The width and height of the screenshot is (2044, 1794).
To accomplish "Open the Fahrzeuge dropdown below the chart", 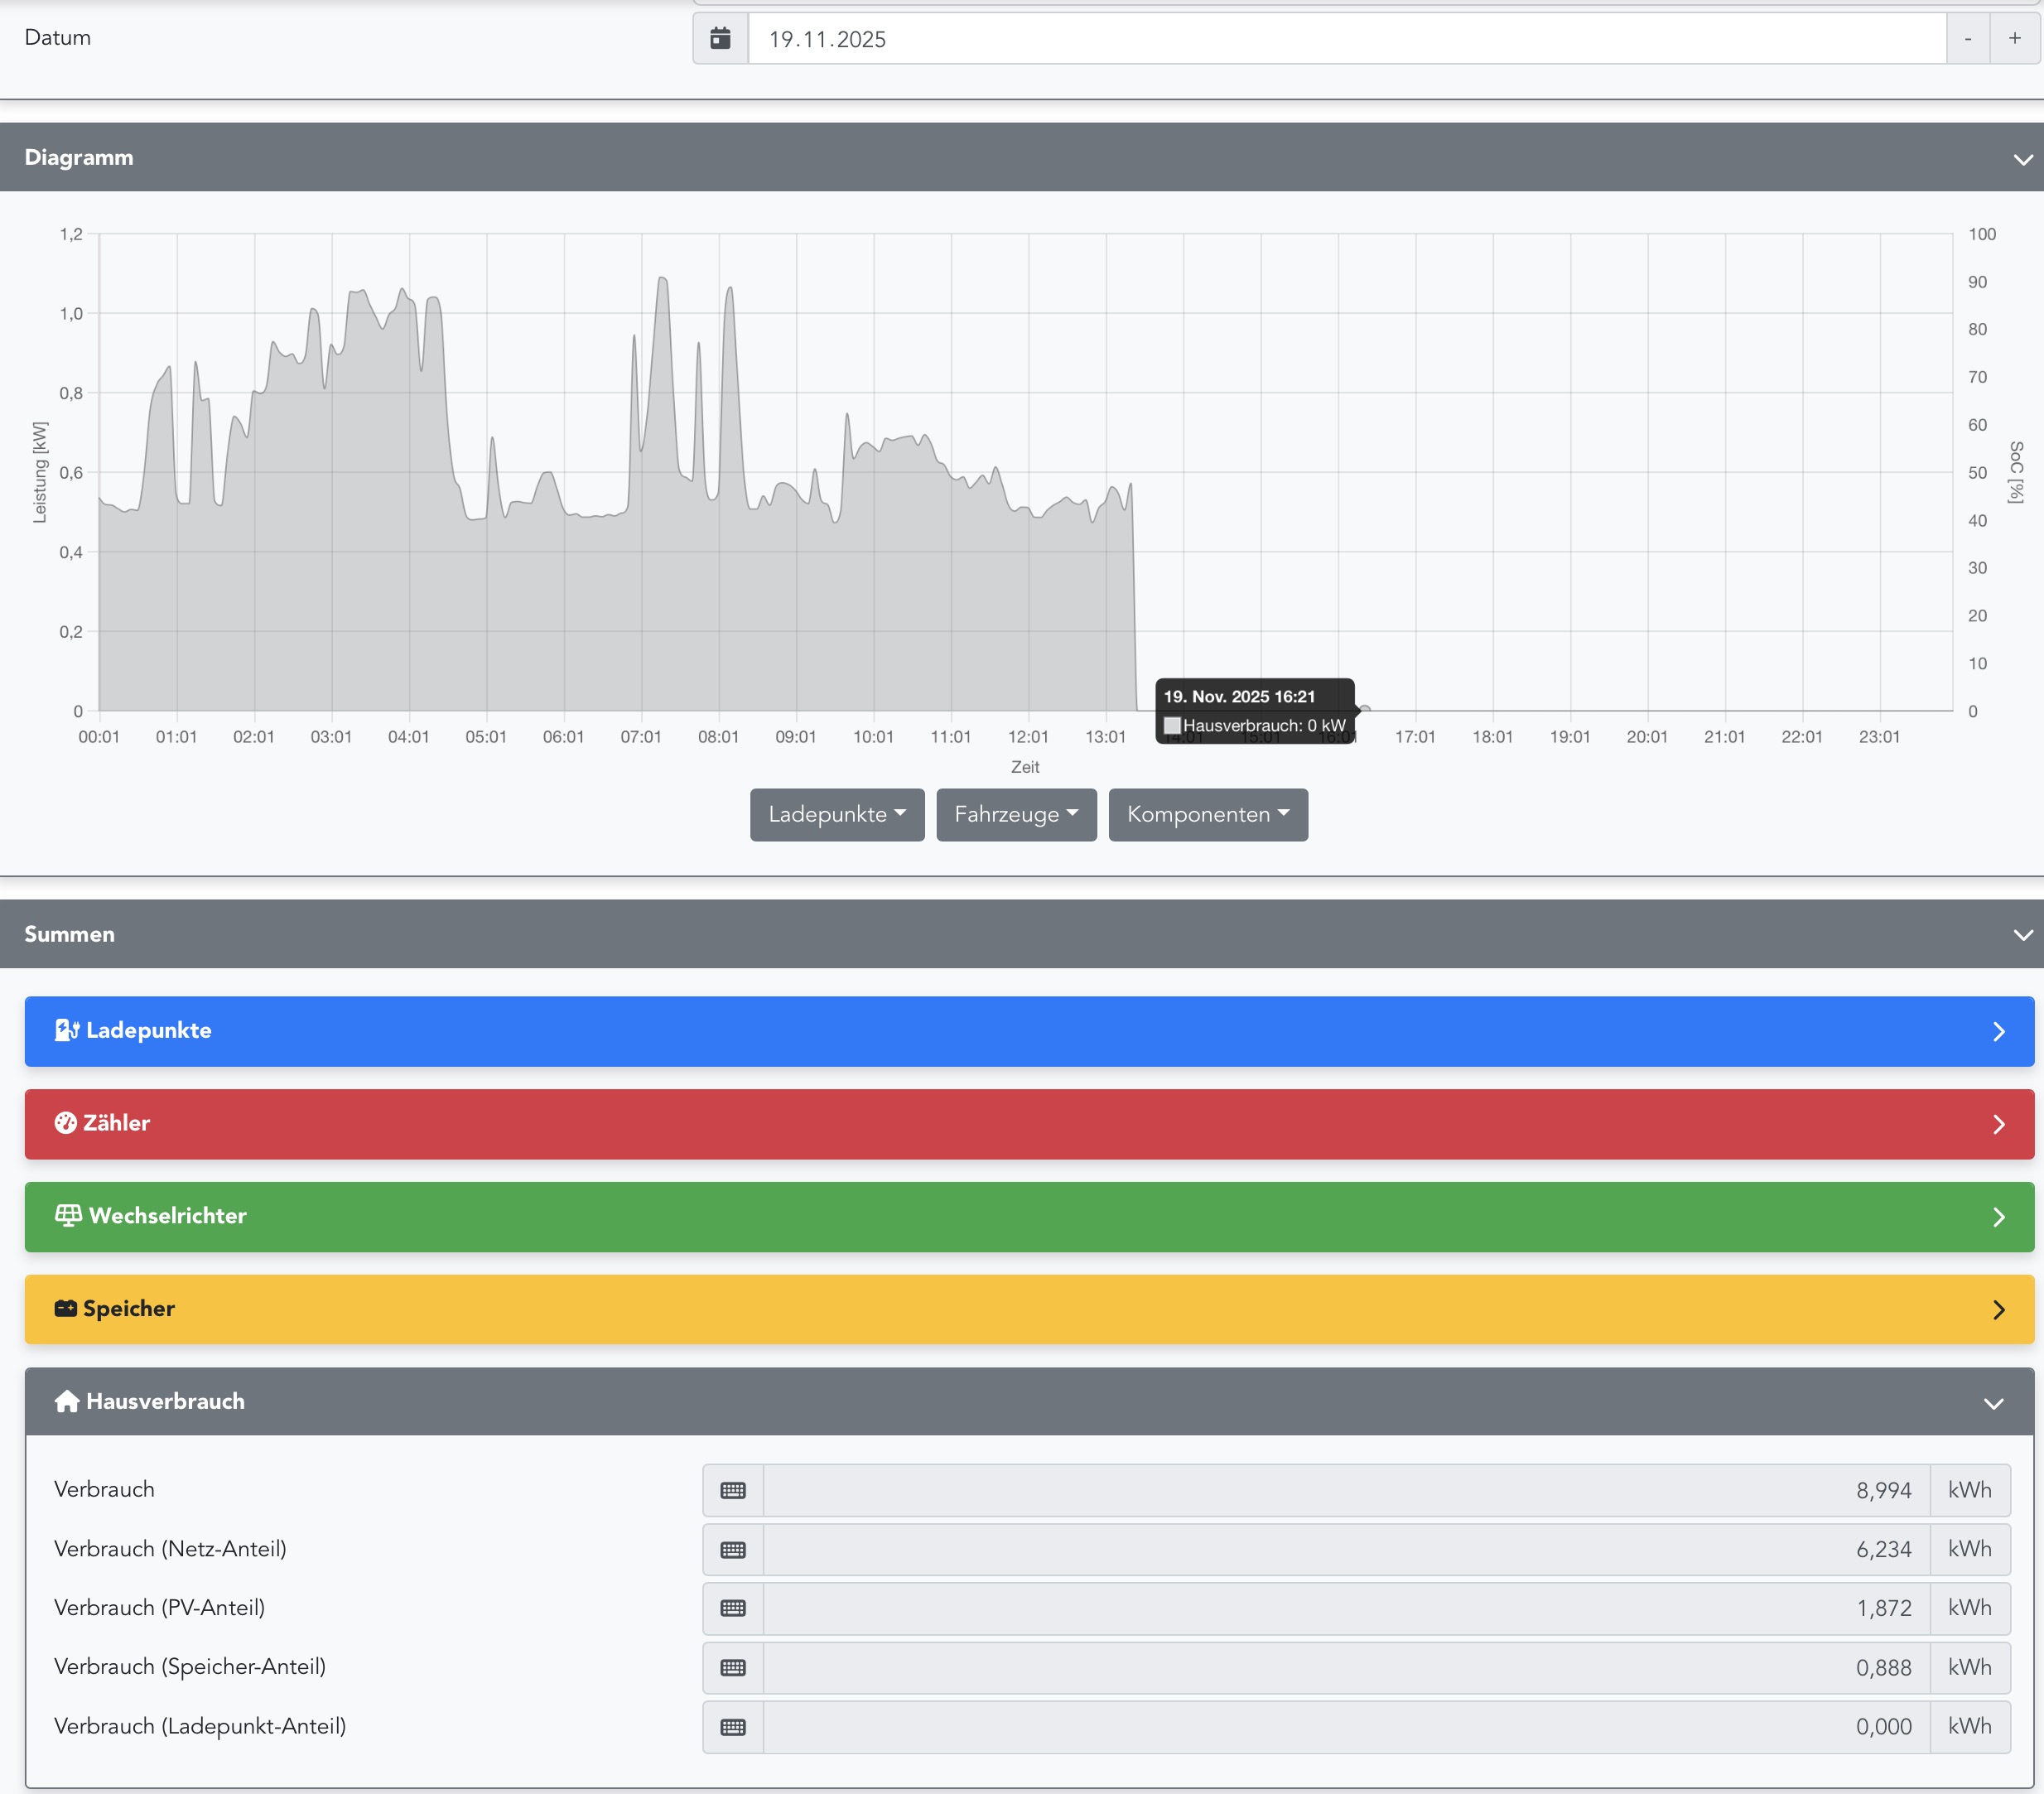I will click(x=1015, y=814).
